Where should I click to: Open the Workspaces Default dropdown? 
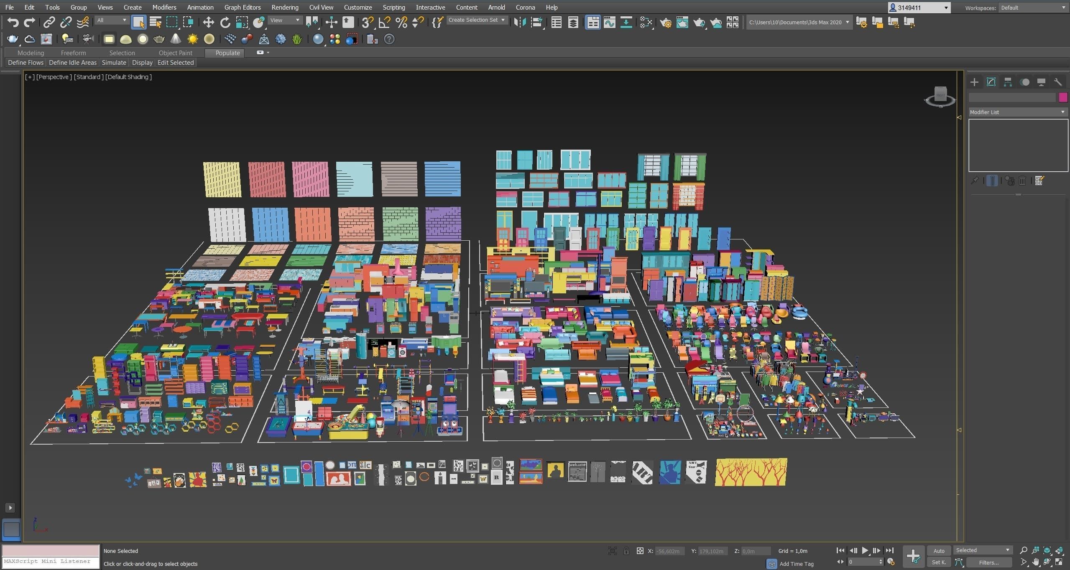coord(1033,8)
